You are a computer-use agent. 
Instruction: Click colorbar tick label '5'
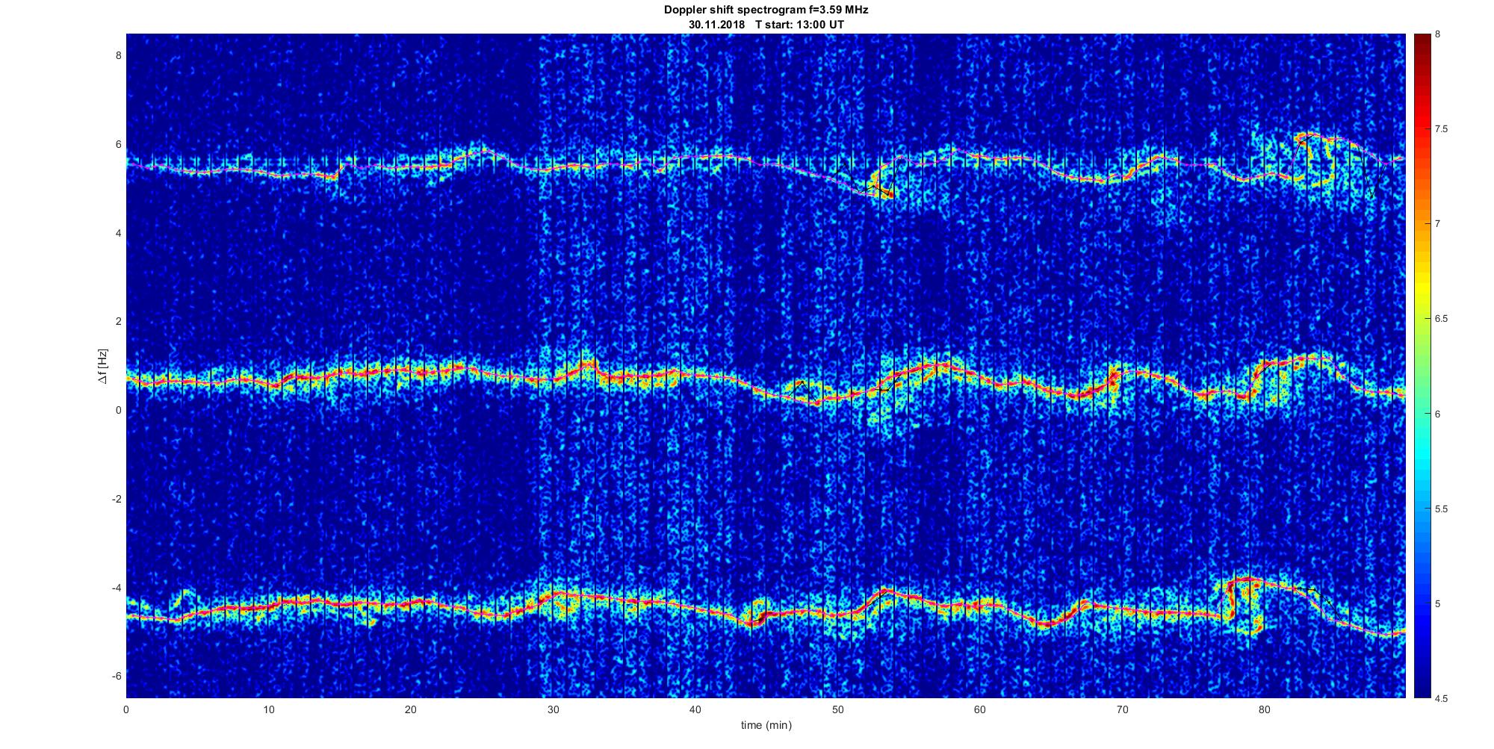tap(1438, 603)
